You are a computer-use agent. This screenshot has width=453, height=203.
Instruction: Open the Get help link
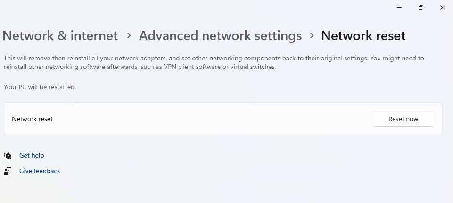(x=32, y=155)
